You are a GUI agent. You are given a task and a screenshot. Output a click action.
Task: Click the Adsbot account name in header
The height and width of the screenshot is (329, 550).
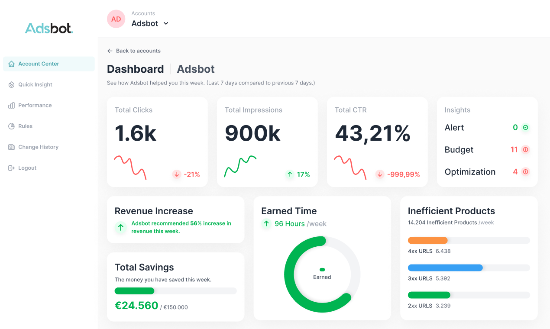pos(145,23)
